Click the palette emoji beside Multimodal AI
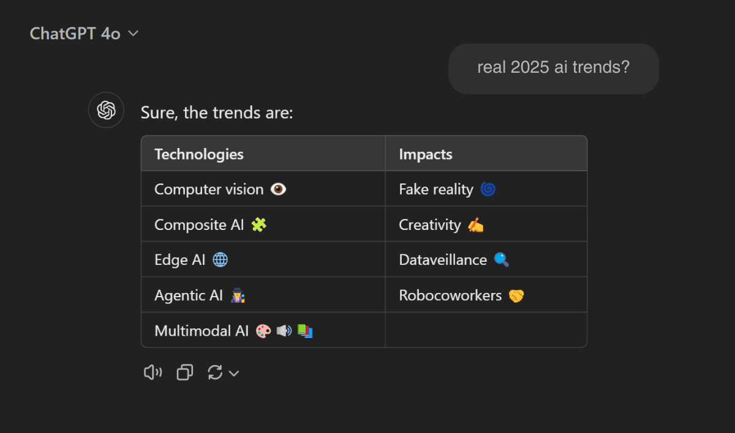This screenshot has height=433, width=735. coord(263,331)
